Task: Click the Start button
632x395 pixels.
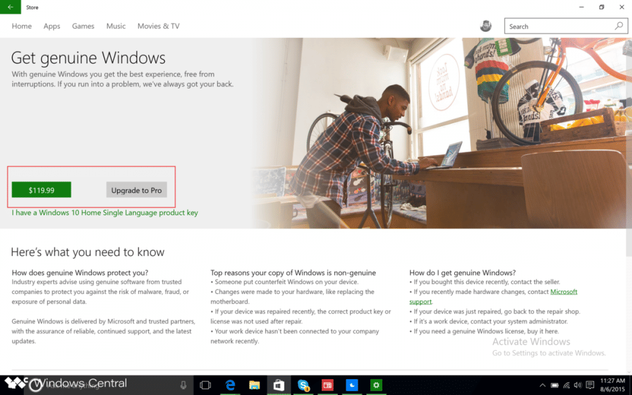Action: pyautogui.click(x=12, y=384)
